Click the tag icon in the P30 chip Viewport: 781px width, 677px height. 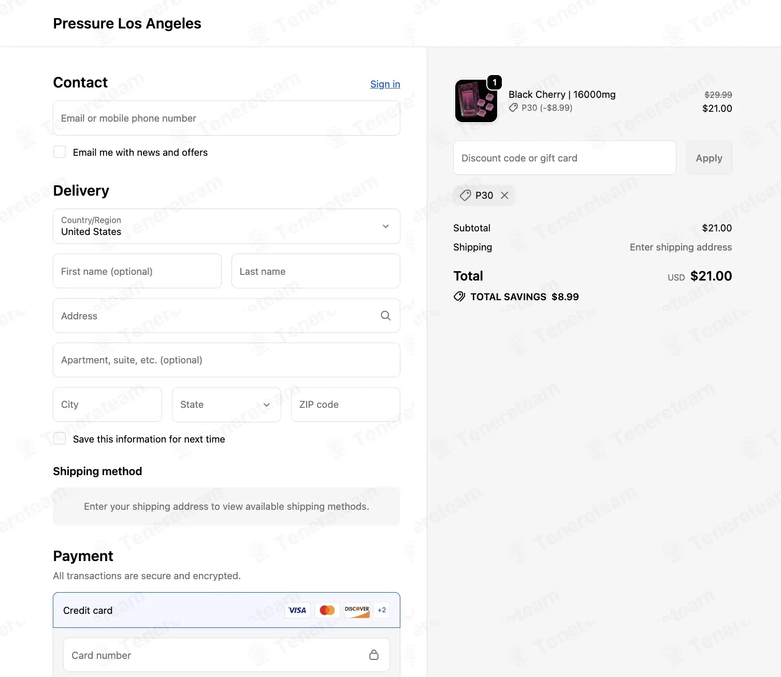coord(466,195)
